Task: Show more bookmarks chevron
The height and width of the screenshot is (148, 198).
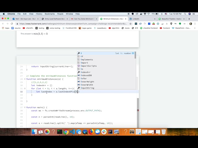Action: [x=195, y=28]
